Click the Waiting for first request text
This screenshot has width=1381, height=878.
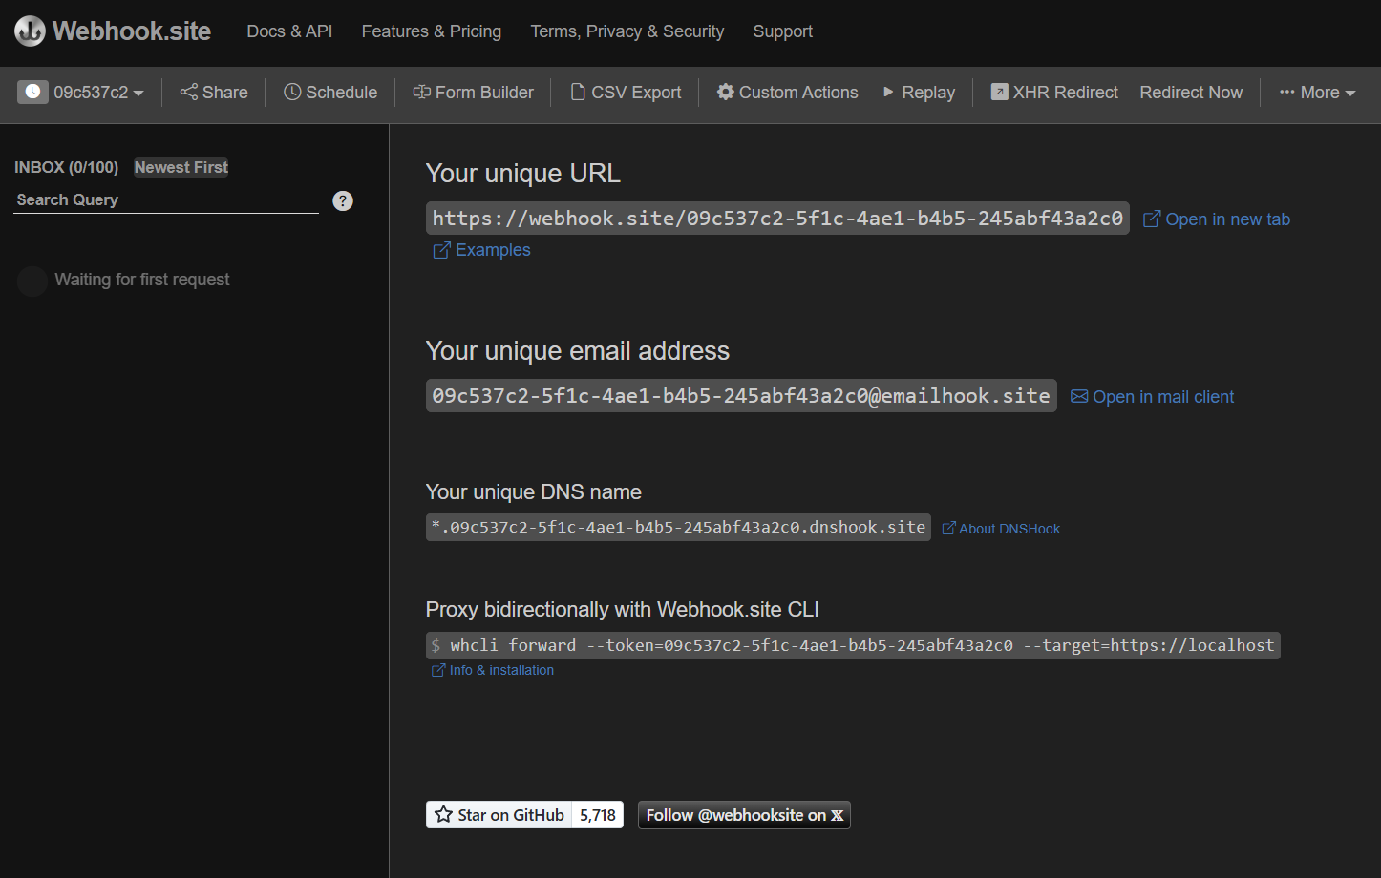(x=142, y=280)
